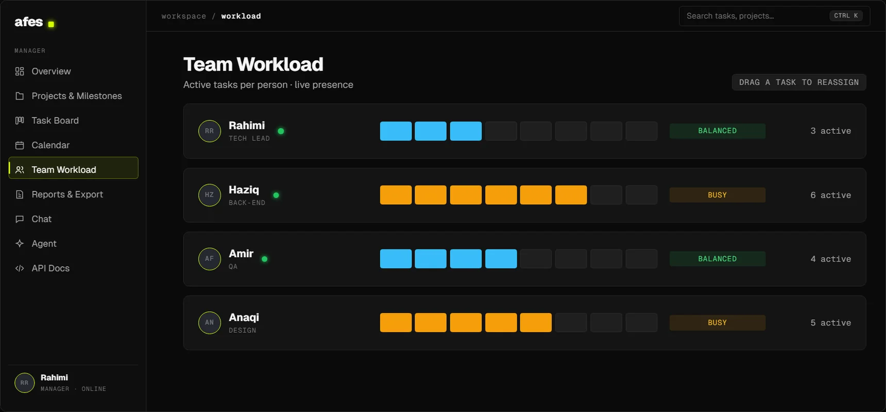Open Overview in the sidebar
886x412 pixels.
tap(73, 71)
